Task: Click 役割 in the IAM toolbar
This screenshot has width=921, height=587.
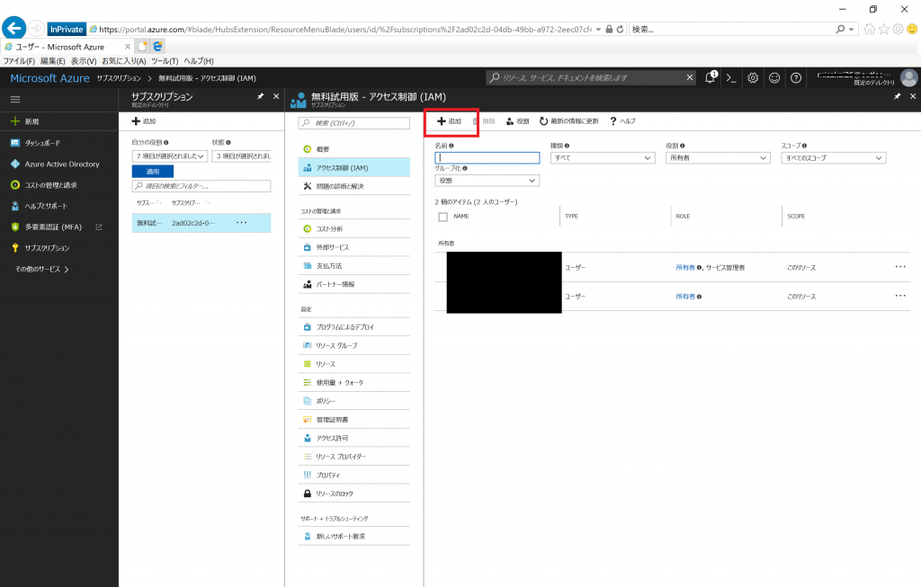Action: pos(517,121)
